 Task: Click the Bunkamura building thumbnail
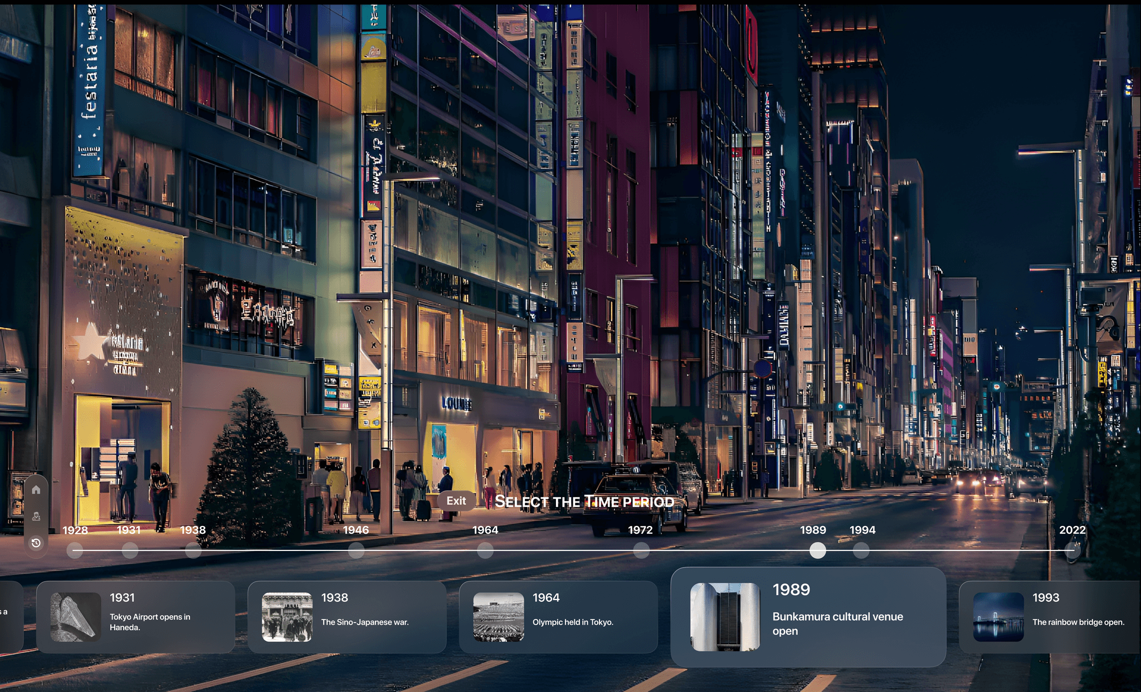pyautogui.click(x=725, y=617)
